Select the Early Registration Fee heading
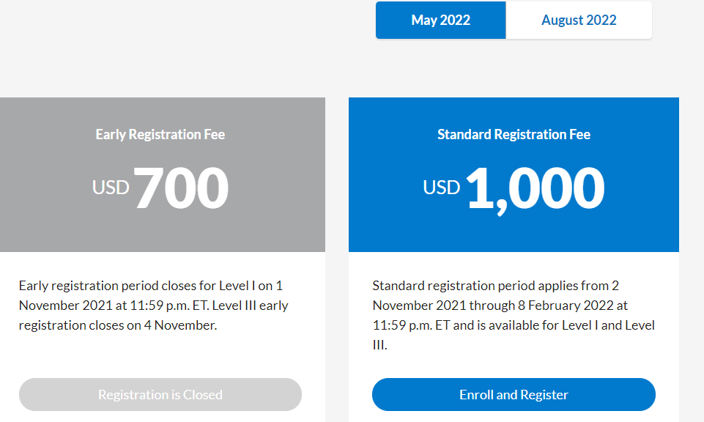The height and width of the screenshot is (422, 704). tap(160, 135)
